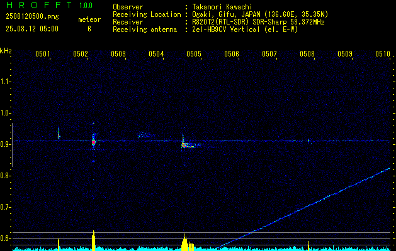Screen dimensions: 396x251
Task: Click the yellow power bar cluster near 0505
Action: [x=188, y=242]
